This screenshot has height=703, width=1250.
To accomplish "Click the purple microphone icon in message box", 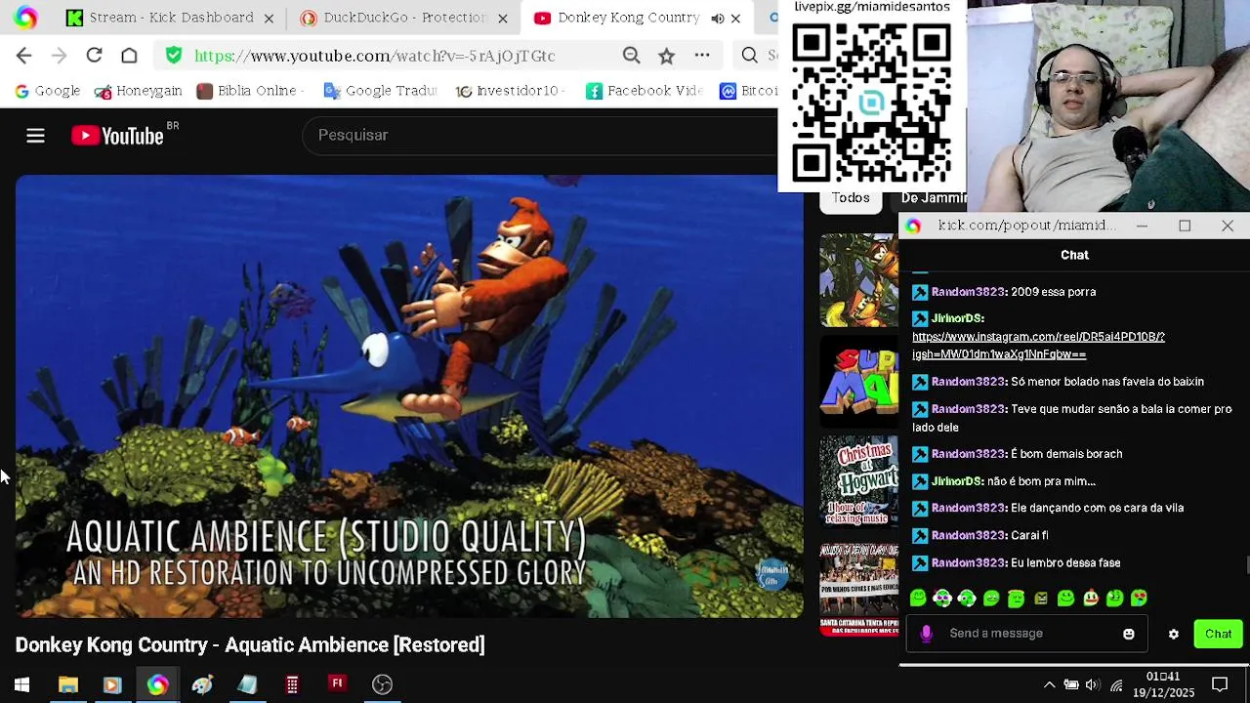I will [926, 634].
